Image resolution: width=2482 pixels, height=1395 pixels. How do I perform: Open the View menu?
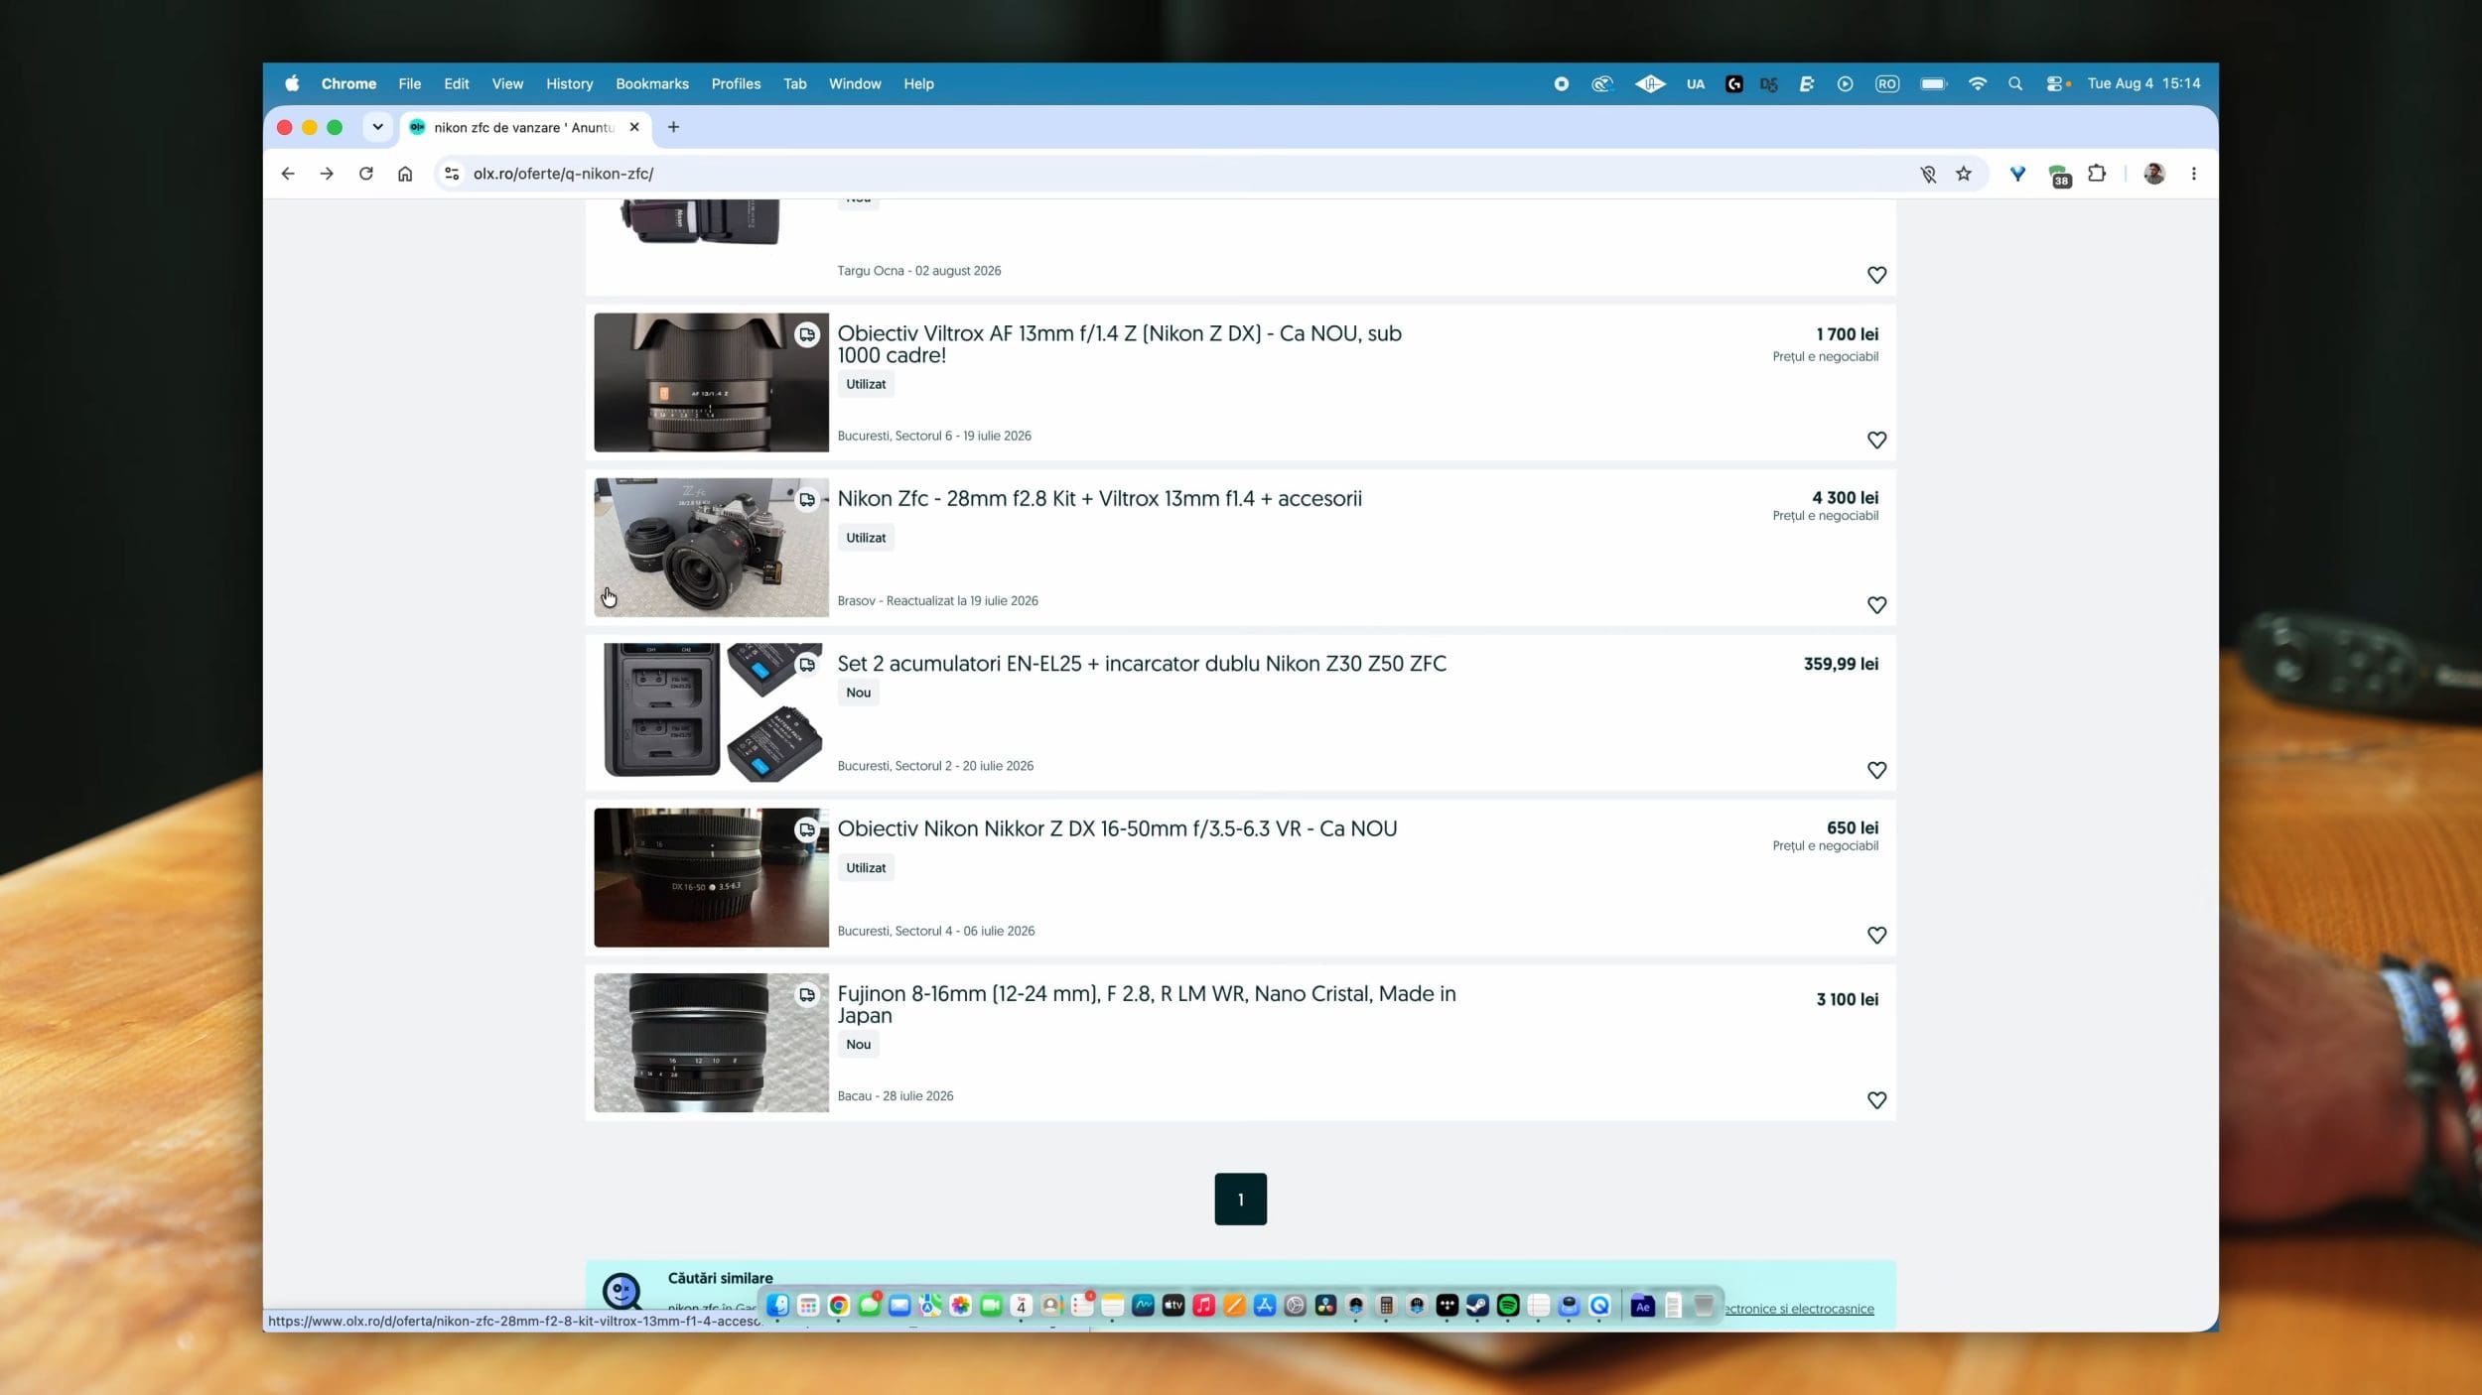(x=507, y=84)
